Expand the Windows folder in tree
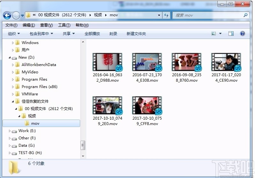The width and height of the screenshot is (255, 178). click(x=13, y=43)
